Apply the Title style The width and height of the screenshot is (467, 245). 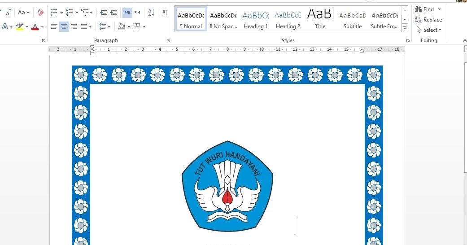pos(320,19)
